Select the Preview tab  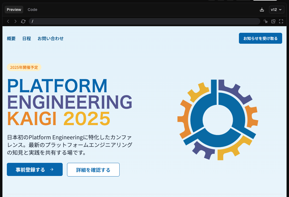14,9
